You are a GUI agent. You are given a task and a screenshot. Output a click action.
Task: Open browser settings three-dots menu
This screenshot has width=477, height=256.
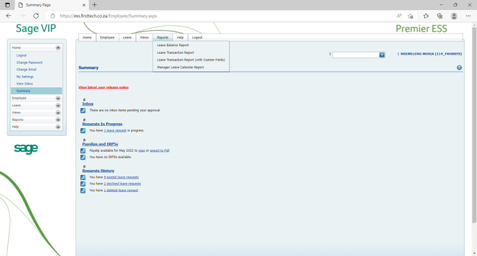coord(468,16)
